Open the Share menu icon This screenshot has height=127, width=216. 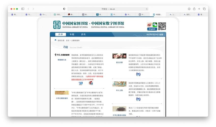point(194,9)
